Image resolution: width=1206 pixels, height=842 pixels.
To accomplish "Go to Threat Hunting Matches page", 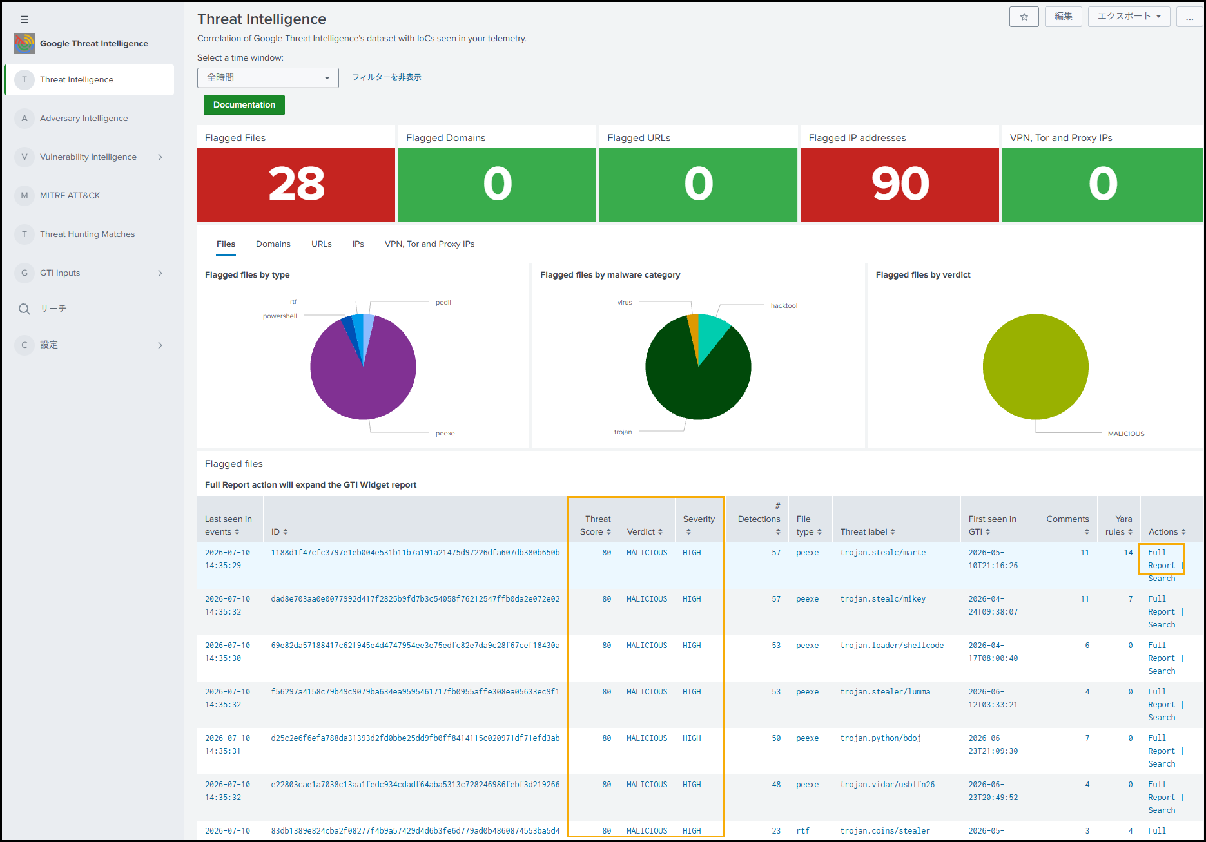I will tap(87, 234).
